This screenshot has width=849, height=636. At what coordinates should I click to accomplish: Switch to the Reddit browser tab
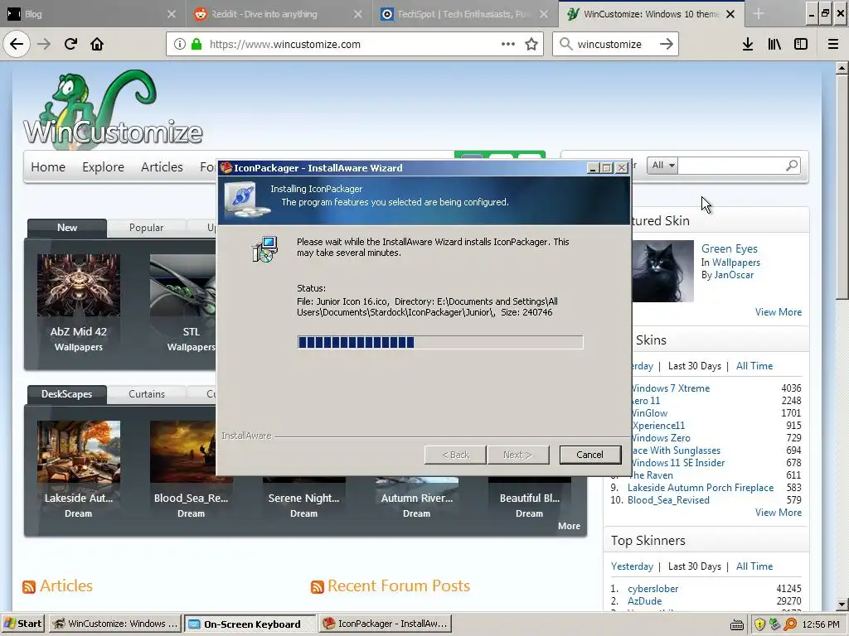278,14
